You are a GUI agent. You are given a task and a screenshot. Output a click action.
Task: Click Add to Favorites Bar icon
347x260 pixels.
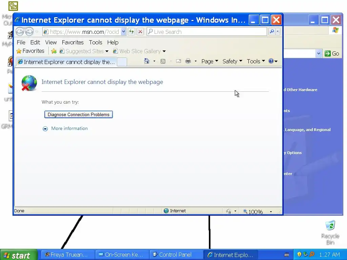pos(54,51)
